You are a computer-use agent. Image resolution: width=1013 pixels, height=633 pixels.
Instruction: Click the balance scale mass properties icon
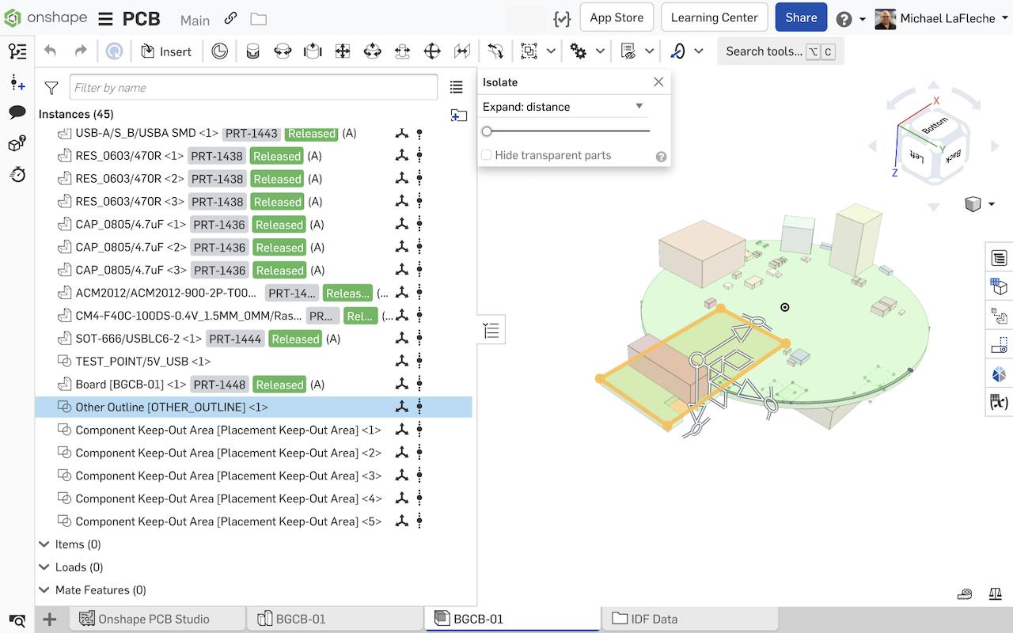click(994, 593)
